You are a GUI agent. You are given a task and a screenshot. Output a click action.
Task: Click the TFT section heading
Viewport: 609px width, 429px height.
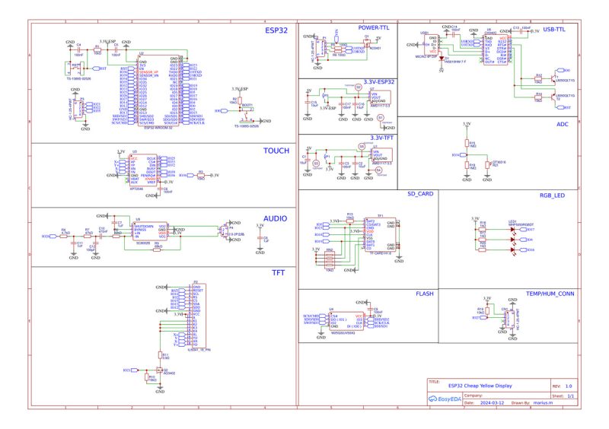pos(278,273)
